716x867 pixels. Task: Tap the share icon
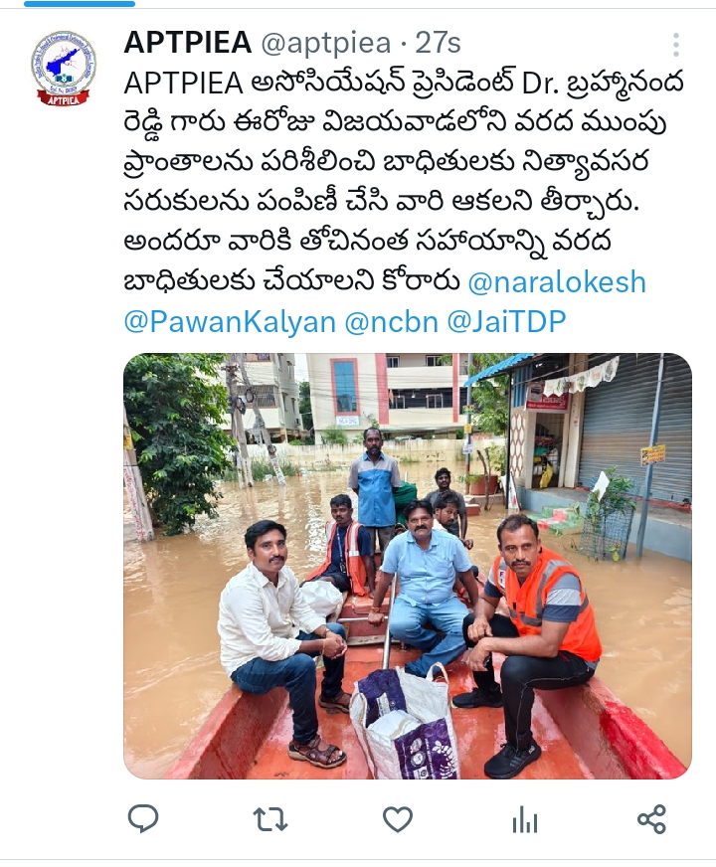(x=652, y=819)
